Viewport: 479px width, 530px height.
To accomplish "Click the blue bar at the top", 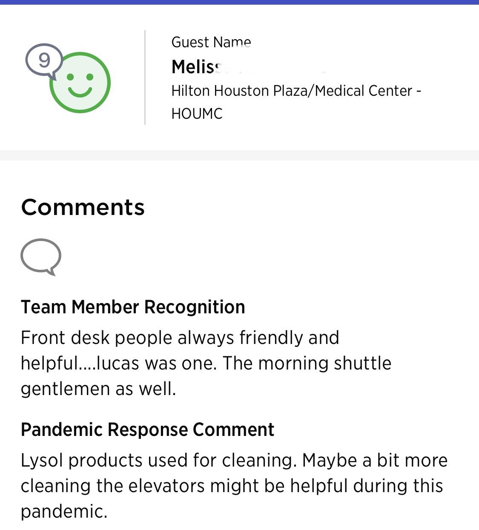I will [x=239, y=2].
